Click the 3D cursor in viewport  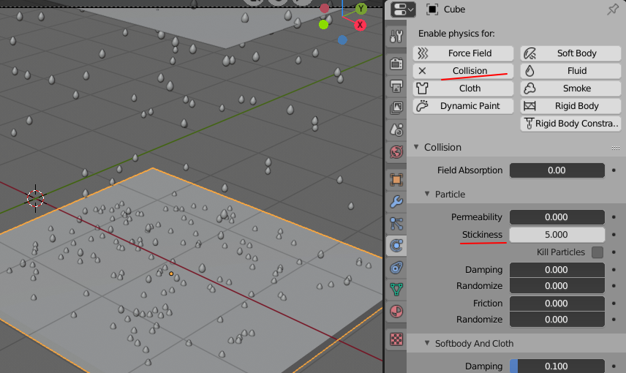tap(36, 198)
